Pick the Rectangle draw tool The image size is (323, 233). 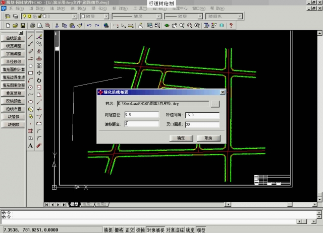coord(31,72)
